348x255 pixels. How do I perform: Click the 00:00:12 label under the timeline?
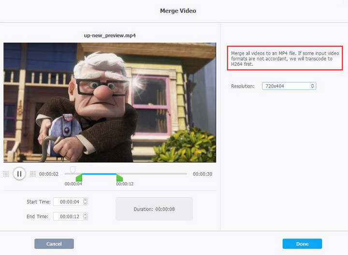125,184
